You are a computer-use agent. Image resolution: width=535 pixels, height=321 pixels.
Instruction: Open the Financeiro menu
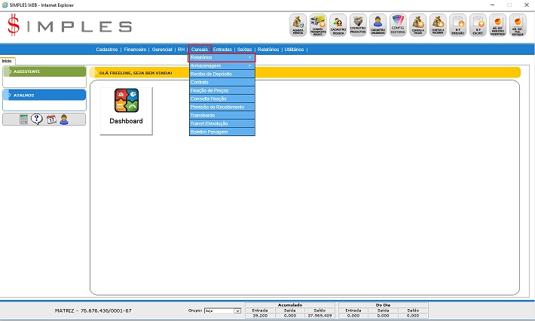(x=136, y=49)
